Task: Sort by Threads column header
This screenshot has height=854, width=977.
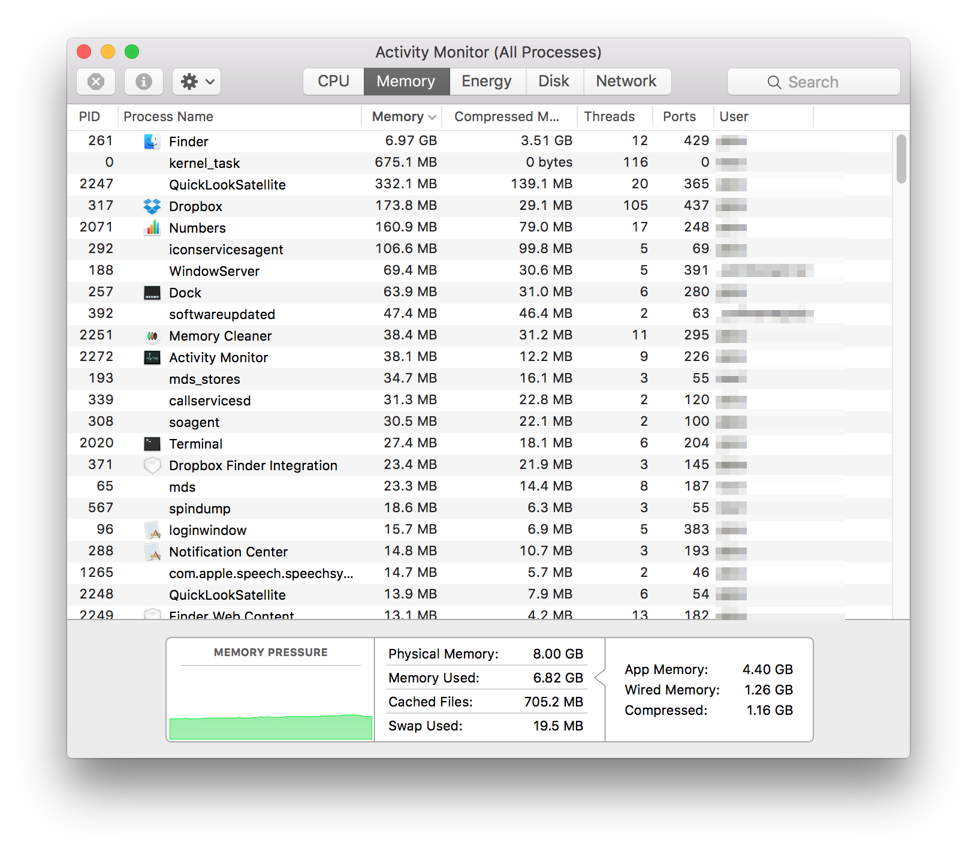Action: [614, 116]
